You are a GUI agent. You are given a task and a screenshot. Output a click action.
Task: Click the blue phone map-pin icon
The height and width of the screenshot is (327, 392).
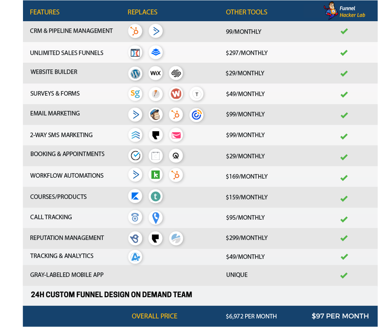pos(156,218)
